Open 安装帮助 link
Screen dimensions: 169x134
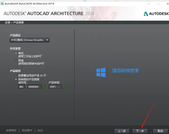tap(11, 130)
